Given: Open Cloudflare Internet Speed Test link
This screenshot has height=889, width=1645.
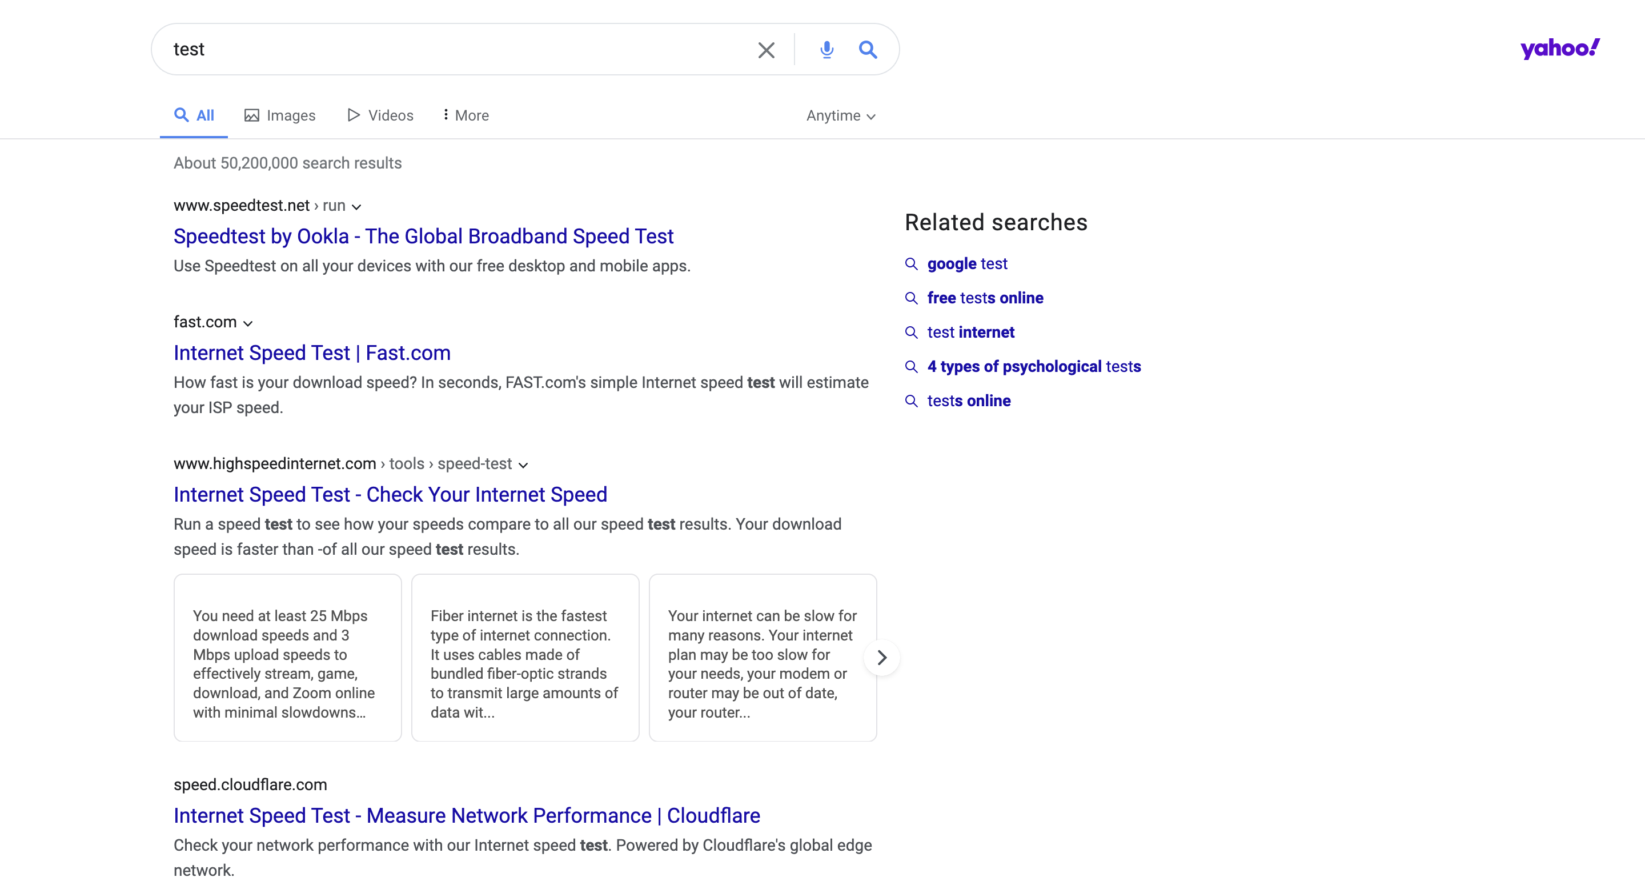Looking at the screenshot, I should [466, 815].
